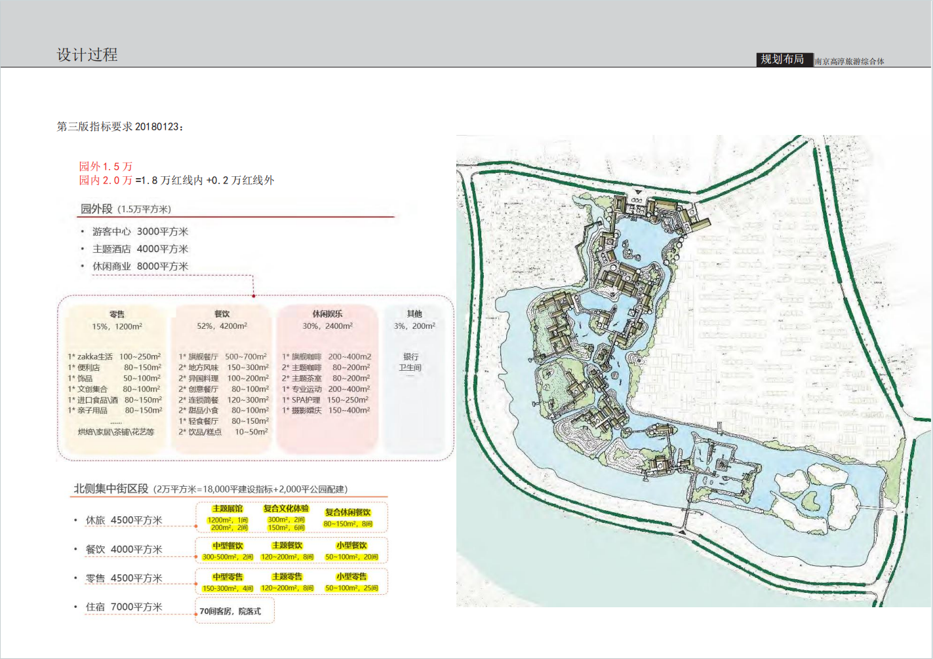Click the '30%, 2400m²' leisure figure
The width and height of the screenshot is (933, 659).
coord(327,326)
